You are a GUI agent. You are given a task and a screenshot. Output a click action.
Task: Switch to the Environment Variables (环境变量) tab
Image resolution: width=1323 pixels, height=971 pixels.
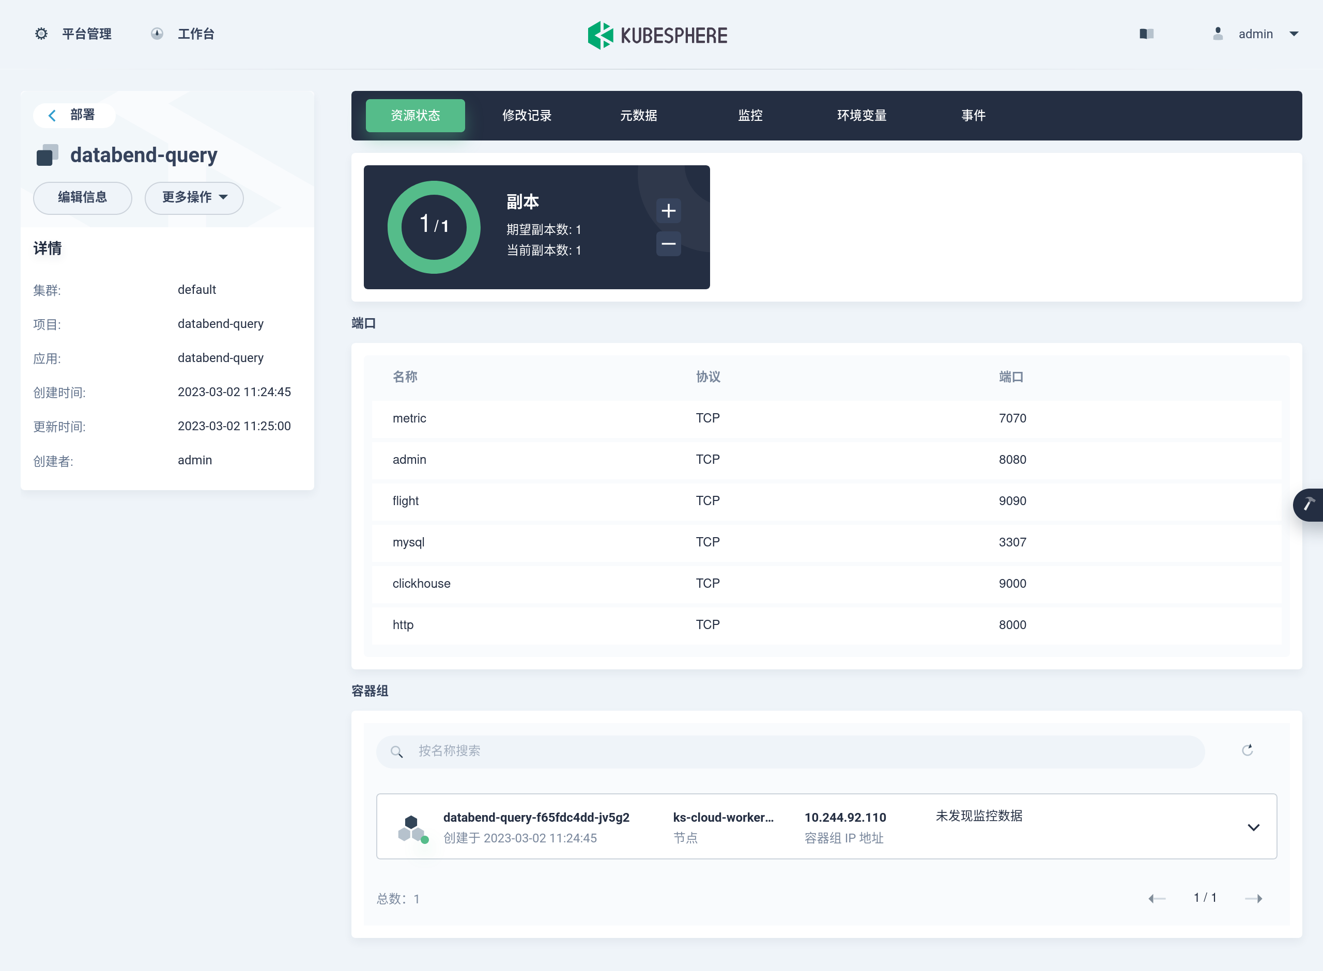862,115
